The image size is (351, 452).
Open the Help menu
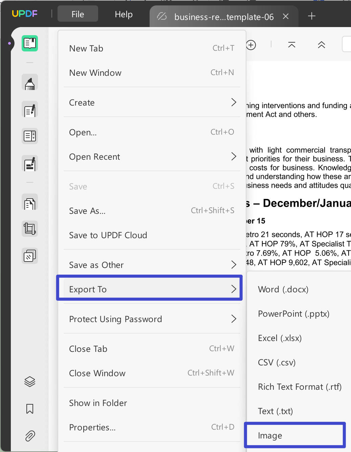(124, 14)
